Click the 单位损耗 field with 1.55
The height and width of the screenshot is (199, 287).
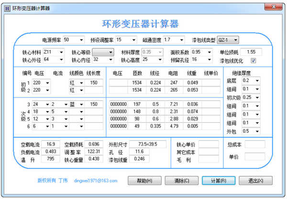(x=251, y=52)
